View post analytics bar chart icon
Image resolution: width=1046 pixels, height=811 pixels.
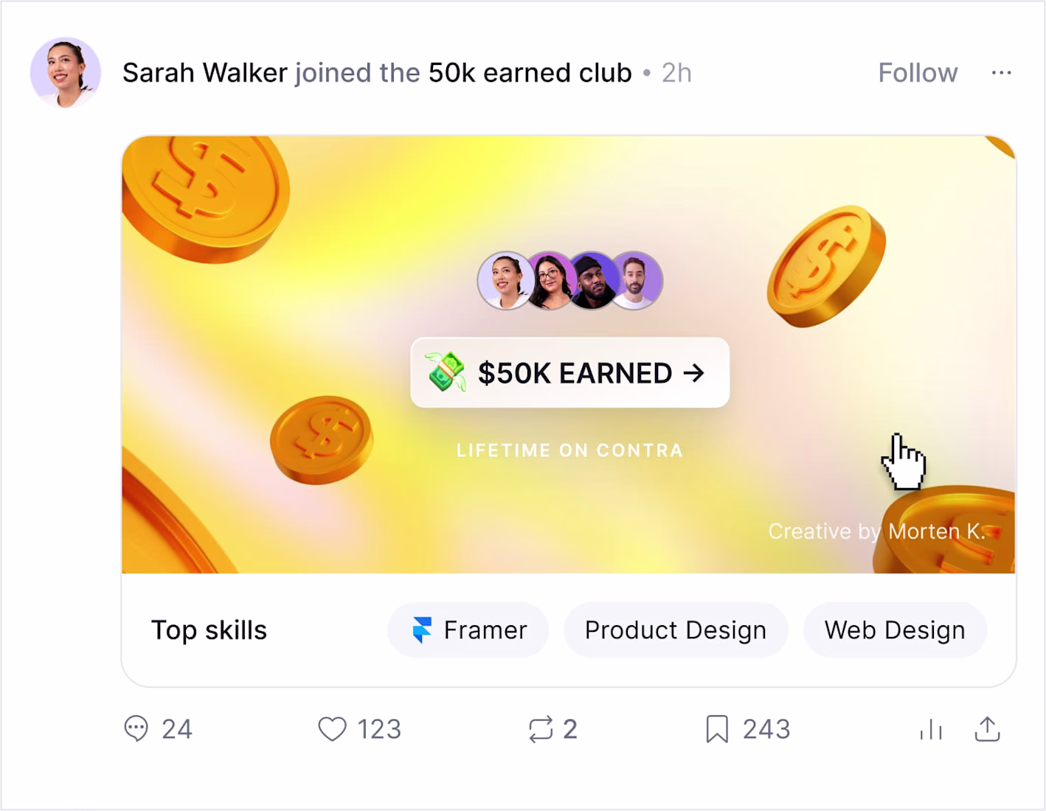coord(931,729)
